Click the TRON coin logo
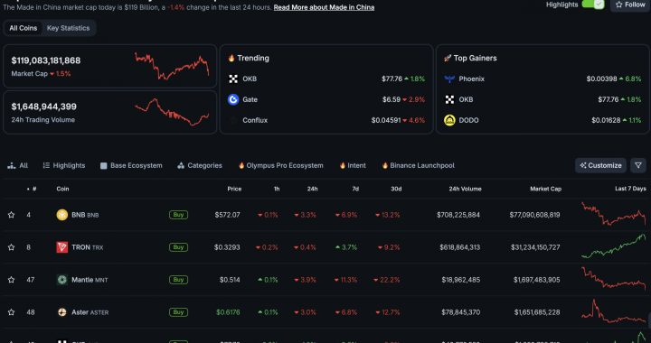Image resolution: width=651 pixels, height=343 pixels. click(61, 247)
